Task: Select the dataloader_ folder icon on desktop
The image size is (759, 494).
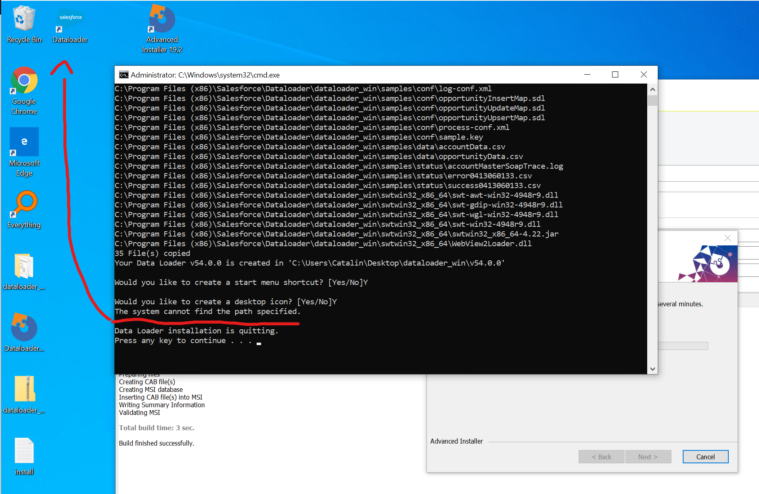Action: tap(24, 272)
